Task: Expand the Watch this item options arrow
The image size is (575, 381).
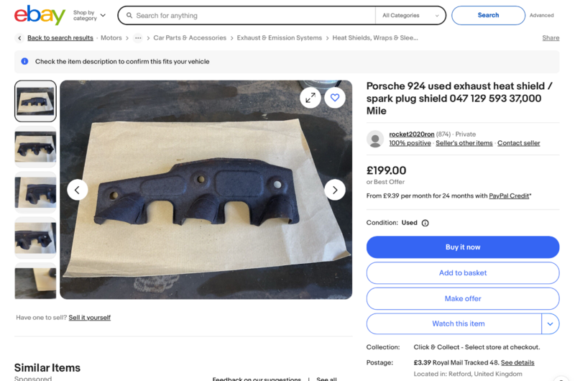Action: (550, 323)
